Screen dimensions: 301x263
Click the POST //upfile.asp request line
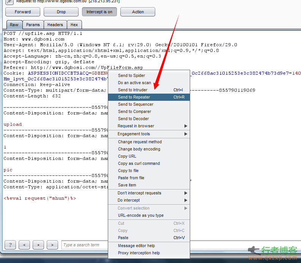coord(43,34)
